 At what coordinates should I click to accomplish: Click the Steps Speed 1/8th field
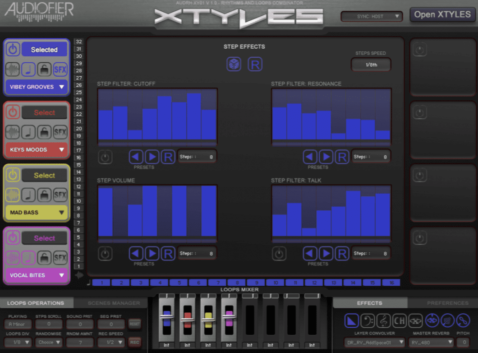(371, 65)
